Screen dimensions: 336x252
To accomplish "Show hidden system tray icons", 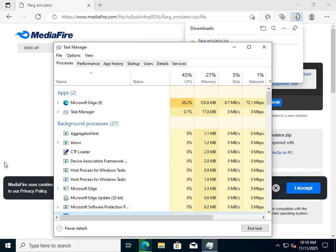I will pyautogui.click(x=278, y=245).
